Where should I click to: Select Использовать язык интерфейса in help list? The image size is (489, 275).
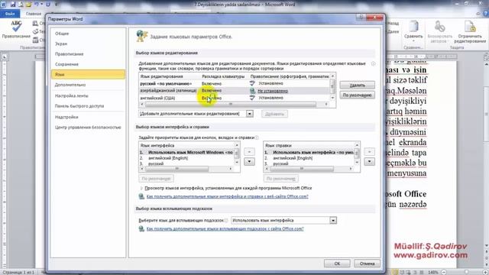(309, 152)
